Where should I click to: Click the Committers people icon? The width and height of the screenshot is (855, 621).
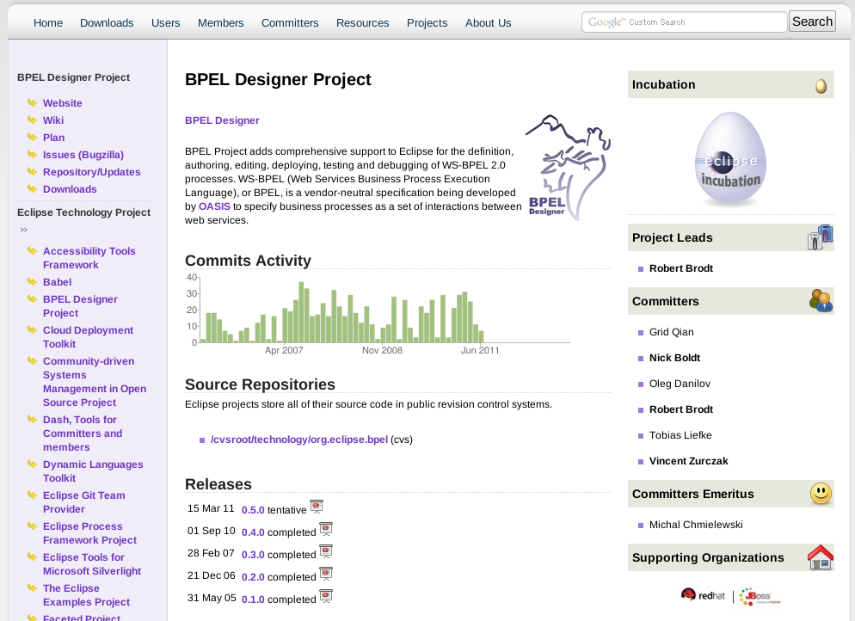pyautogui.click(x=821, y=300)
